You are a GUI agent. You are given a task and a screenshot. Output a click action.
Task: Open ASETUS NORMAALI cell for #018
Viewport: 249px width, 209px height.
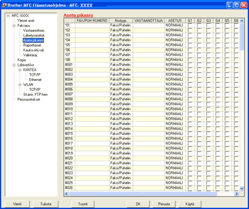[175, 149]
